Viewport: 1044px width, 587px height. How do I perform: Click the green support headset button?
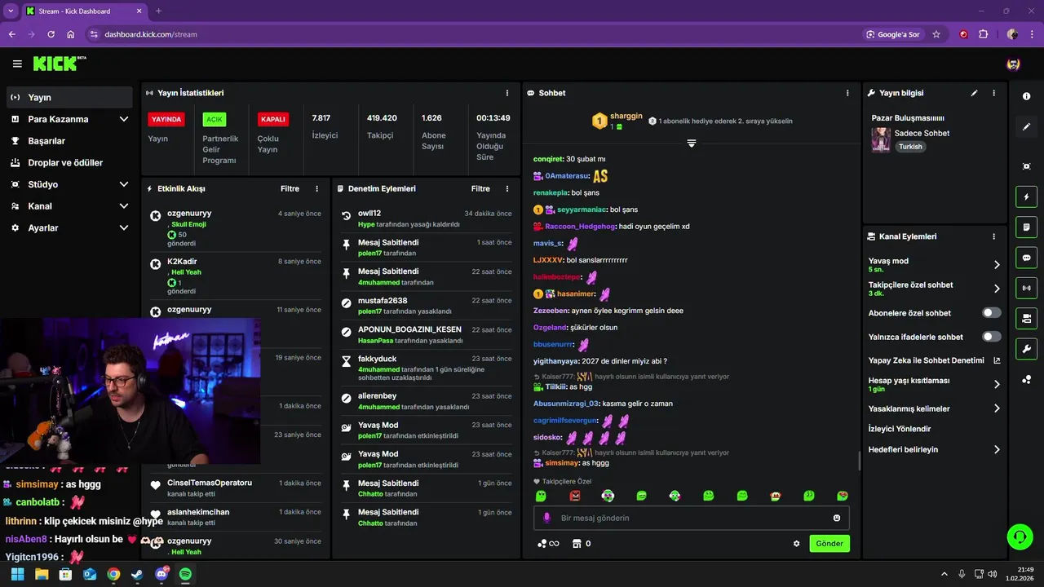[x=1020, y=536]
